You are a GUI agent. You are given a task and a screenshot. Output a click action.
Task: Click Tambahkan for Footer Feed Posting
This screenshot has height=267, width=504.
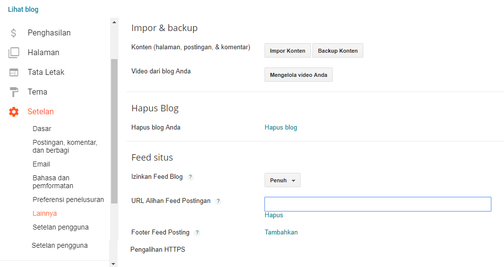281,233
